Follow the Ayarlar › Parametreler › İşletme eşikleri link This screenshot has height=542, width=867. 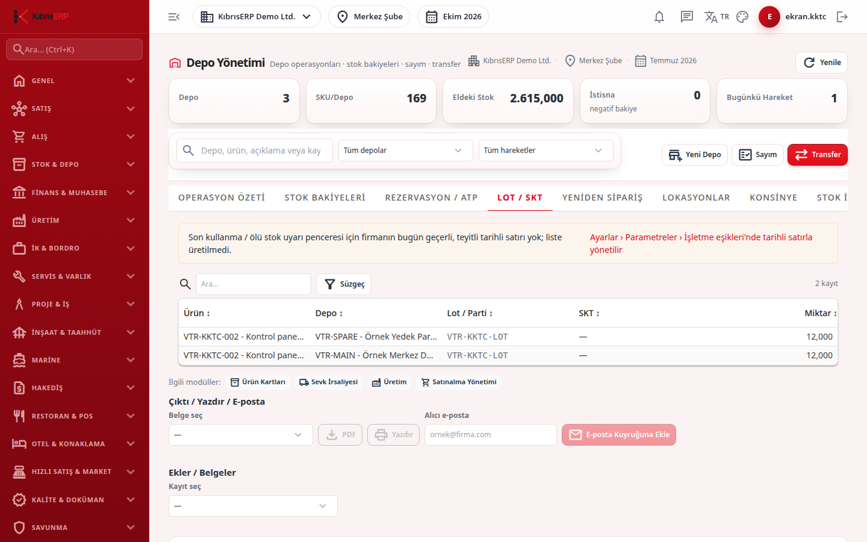[701, 243]
